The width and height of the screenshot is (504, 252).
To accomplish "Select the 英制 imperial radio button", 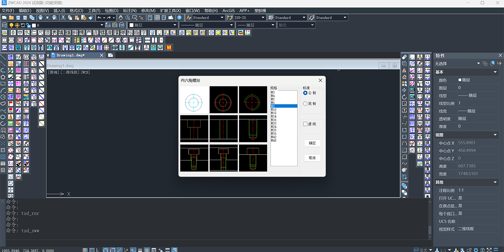I will 310,104.
